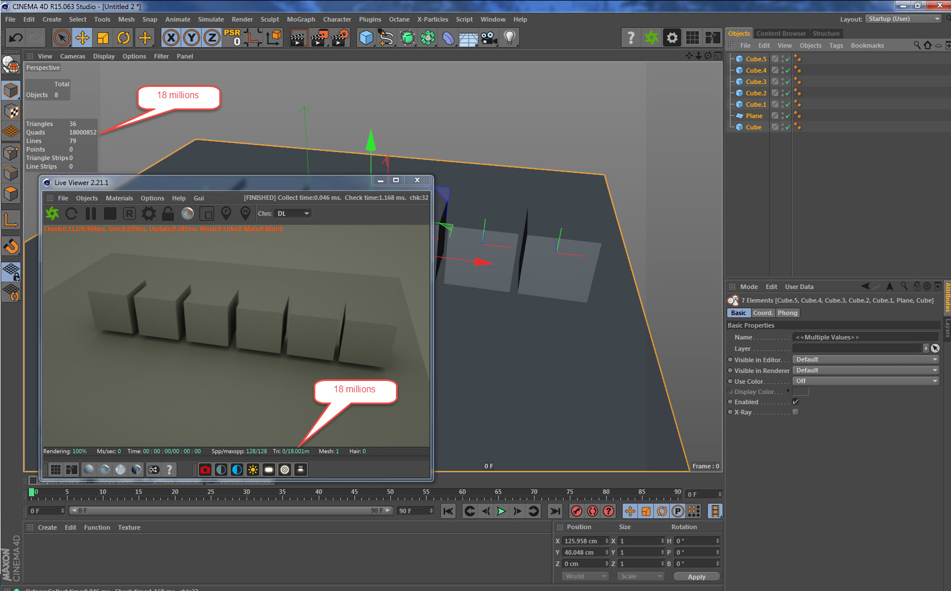Viewport: 951px width, 591px height.
Task: Open Octane settings gear in main toolbar
Action: click(672, 38)
